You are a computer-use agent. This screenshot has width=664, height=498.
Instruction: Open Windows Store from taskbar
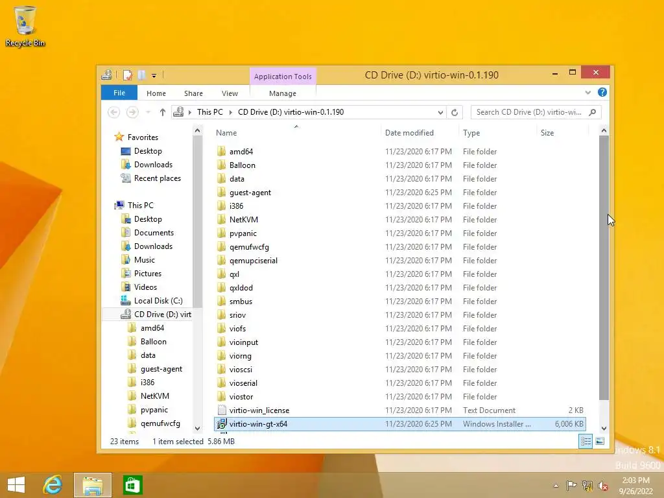[x=132, y=485]
